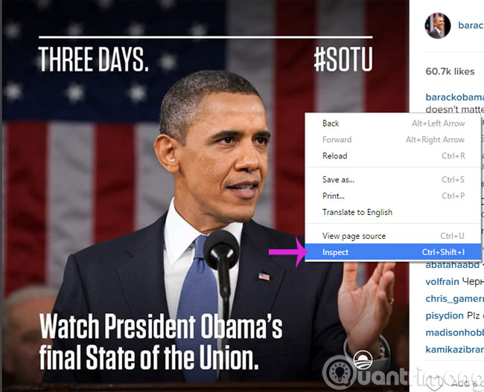Click the 60.7k likes count
Viewport: 484px width, 392px height.
tap(450, 71)
